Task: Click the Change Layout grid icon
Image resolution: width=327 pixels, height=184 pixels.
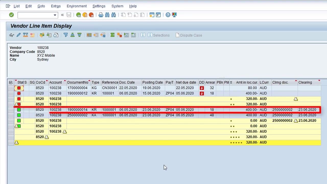Action: click(89, 35)
